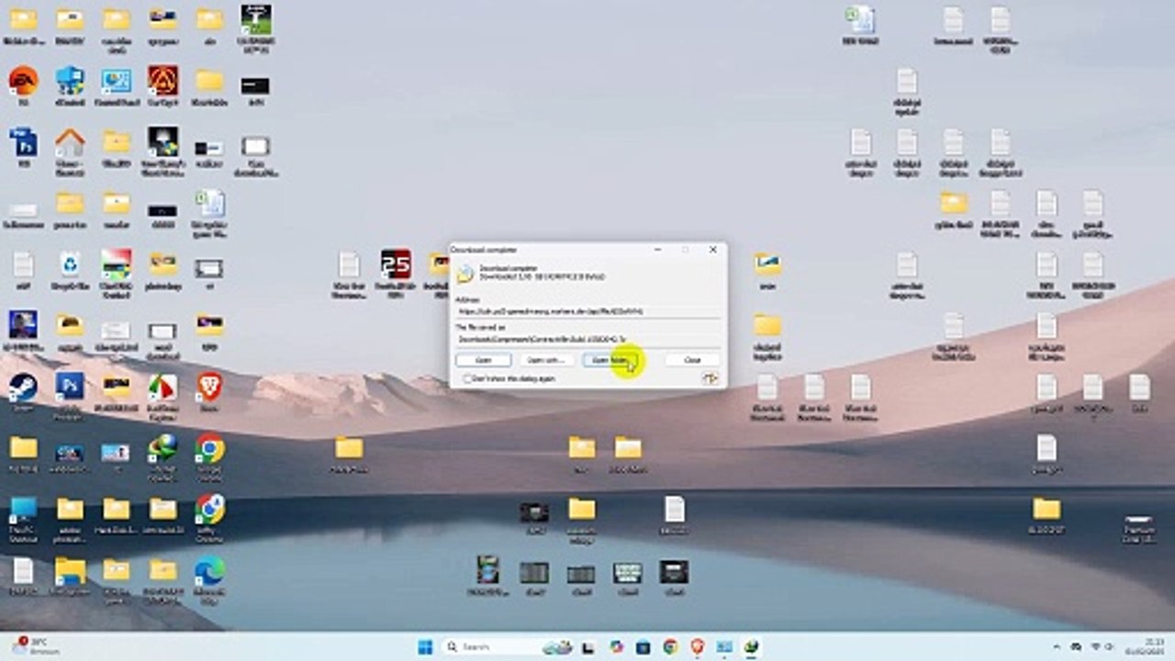Select the Steam desktop shortcut
Image resolution: width=1175 pixels, height=661 pixels.
point(23,387)
